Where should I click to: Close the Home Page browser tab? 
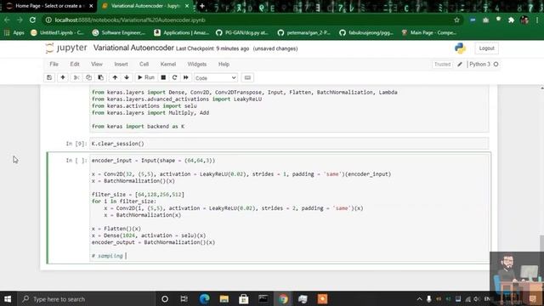91,6
